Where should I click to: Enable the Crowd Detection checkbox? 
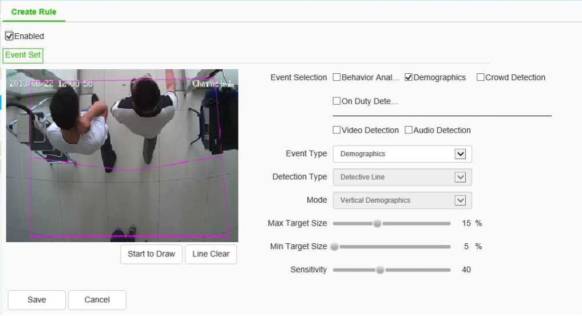pyautogui.click(x=481, y=77)
